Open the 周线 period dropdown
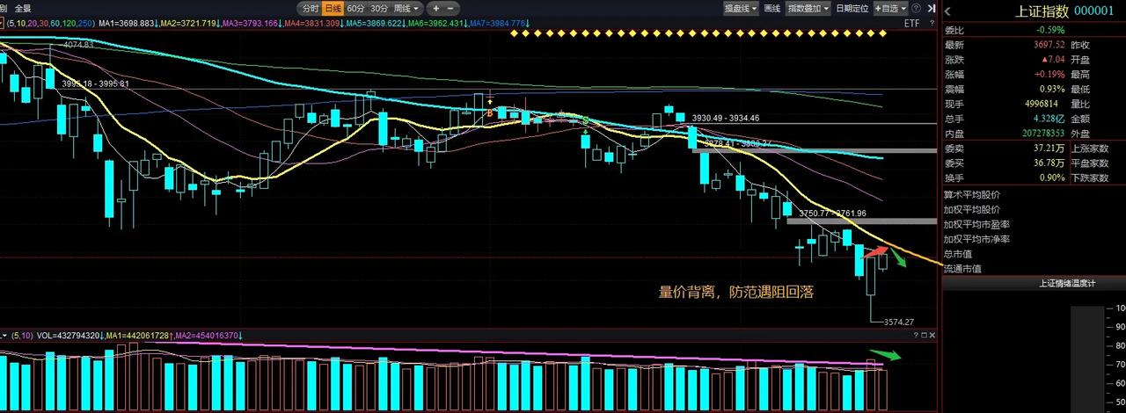 pyautogui.click(x=405, y=8)
